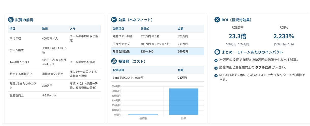
Task: Click the 想定する離職防止 row label
Action: 21,74
